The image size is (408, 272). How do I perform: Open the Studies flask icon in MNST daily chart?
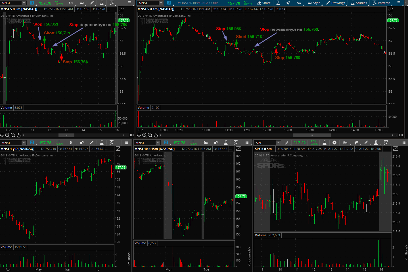tap(102, 143)
